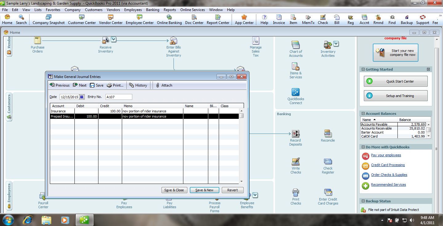Go to Previous journal entry
The height and width of the screenshot is (226, 443).
tap(60, 85)
